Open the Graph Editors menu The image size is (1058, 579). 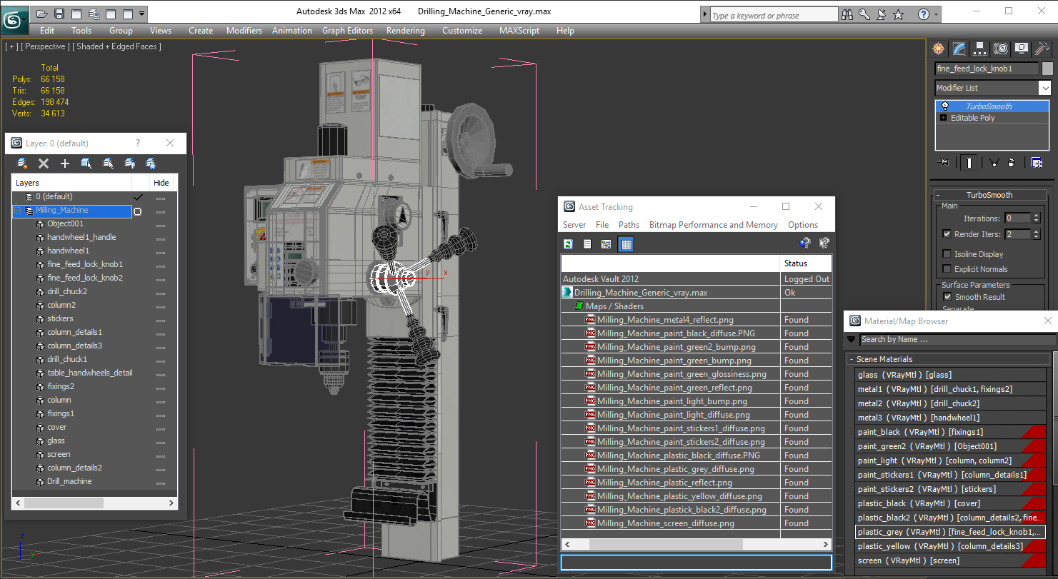[x=347, y=31]
